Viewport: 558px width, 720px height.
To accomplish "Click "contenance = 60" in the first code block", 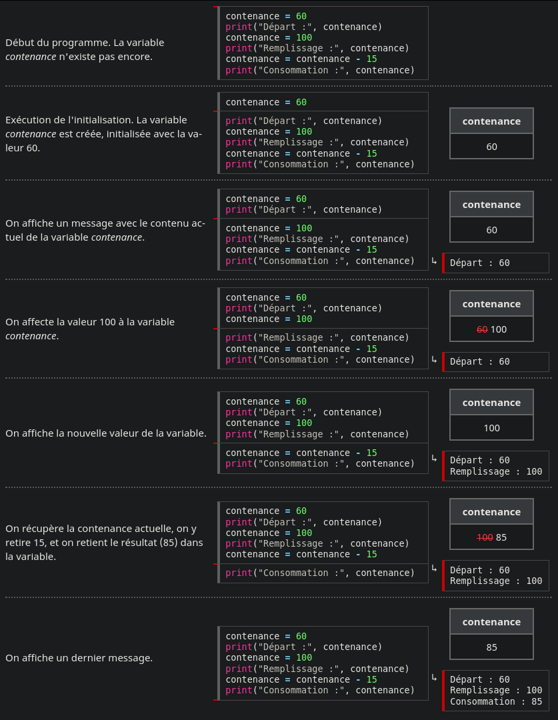I will coord(266,16).
